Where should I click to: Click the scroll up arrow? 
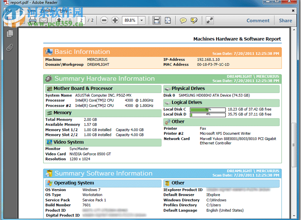294,30
